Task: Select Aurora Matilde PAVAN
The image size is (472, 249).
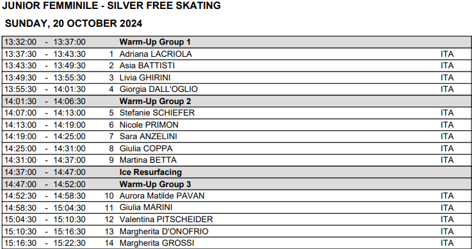Action: click(x=162, y=196)
